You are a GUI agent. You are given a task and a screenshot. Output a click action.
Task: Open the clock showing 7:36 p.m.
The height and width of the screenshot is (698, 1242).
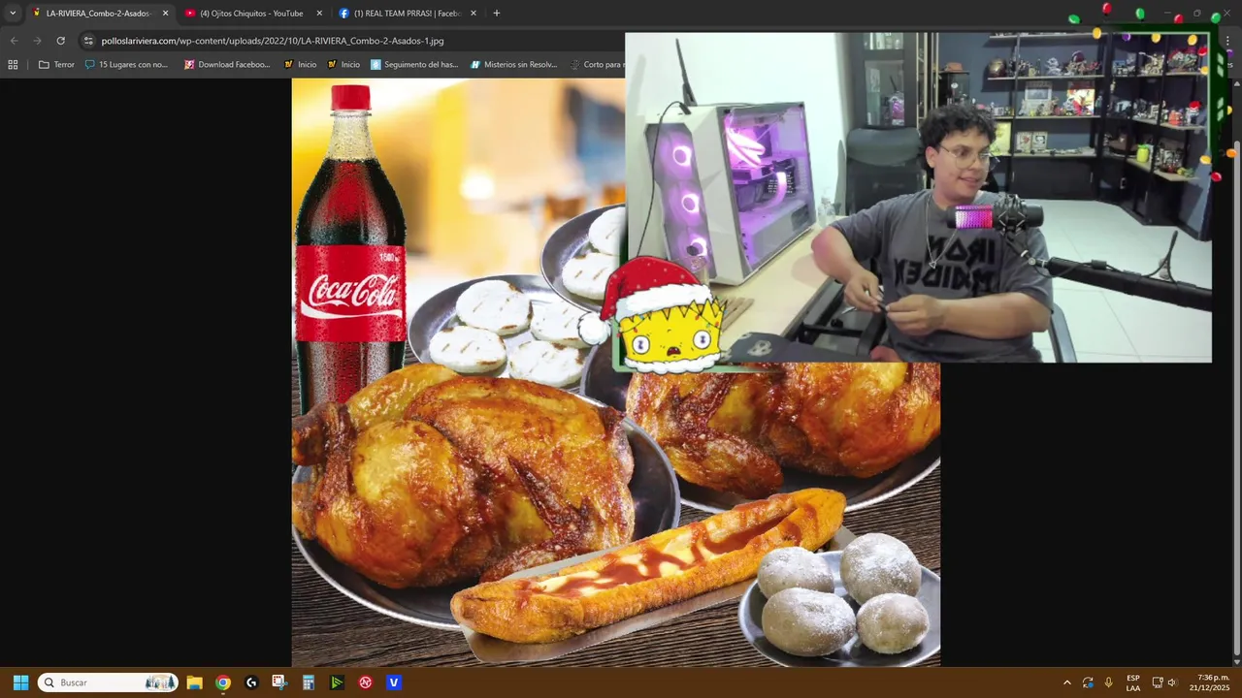pos(1210,682)
